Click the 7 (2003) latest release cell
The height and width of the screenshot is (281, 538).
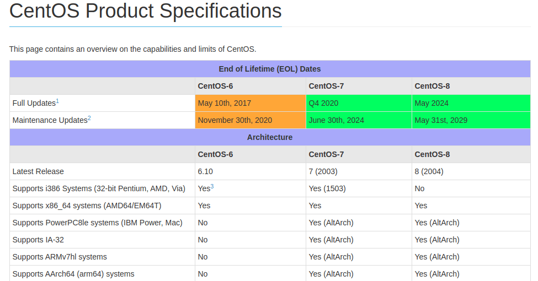click(359, 171)
